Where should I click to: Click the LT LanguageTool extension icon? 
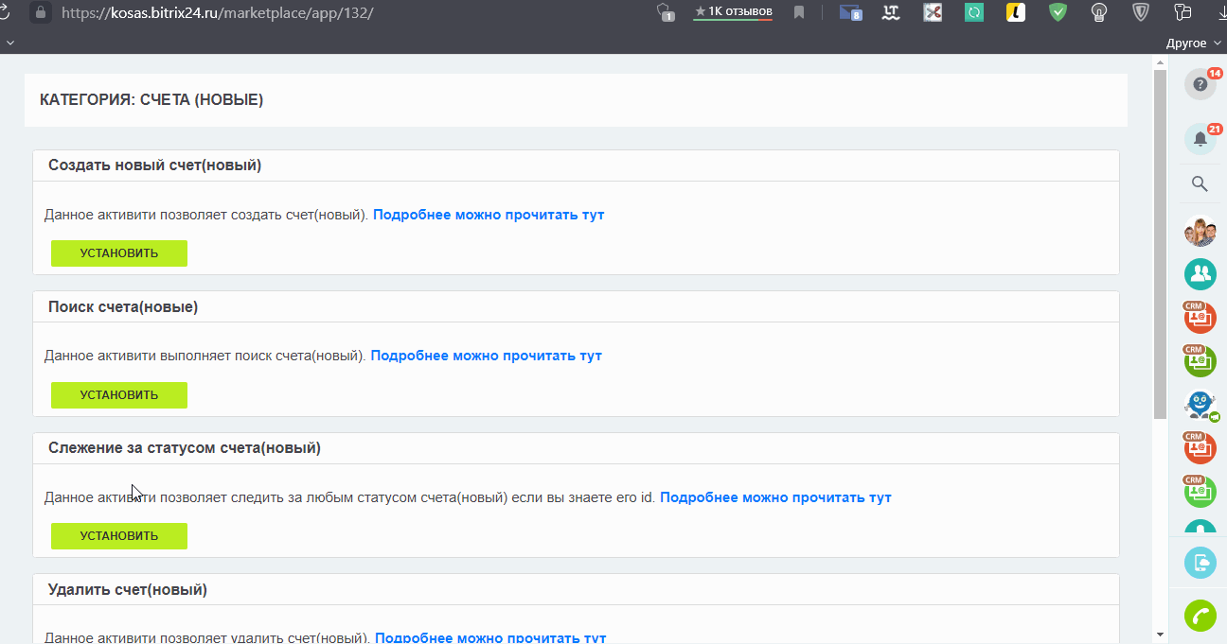point(891,12)
